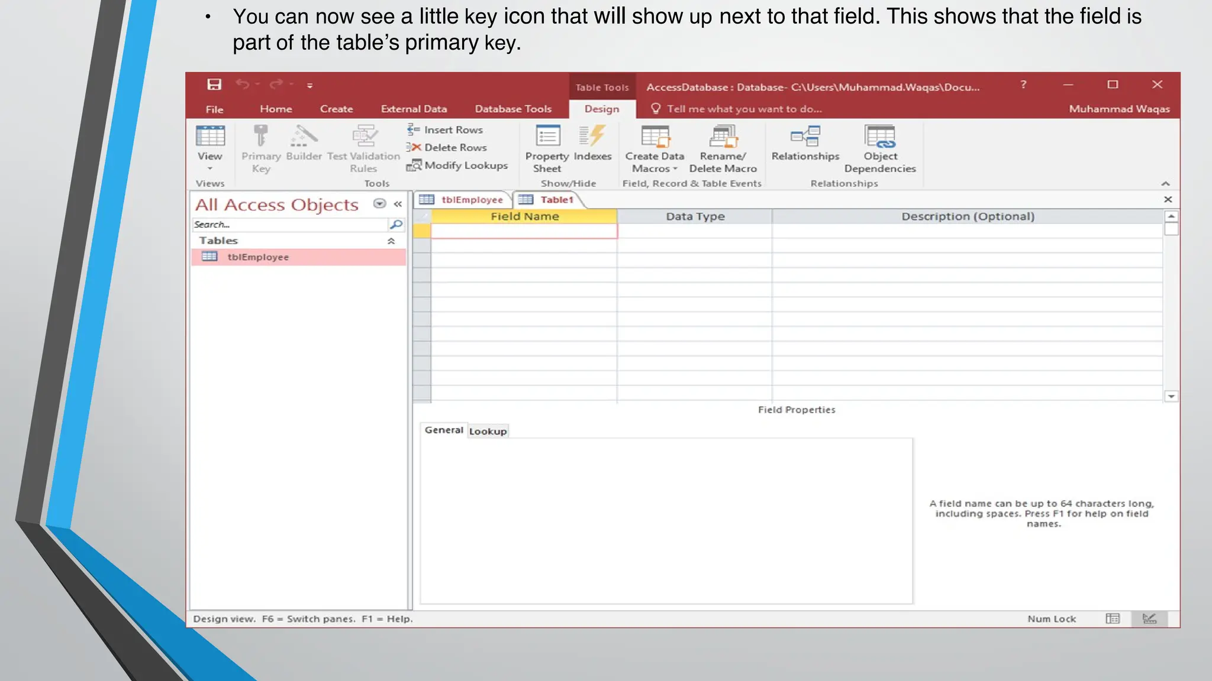Switch to Datasheet View using status bar icon

pos(1113,619)
